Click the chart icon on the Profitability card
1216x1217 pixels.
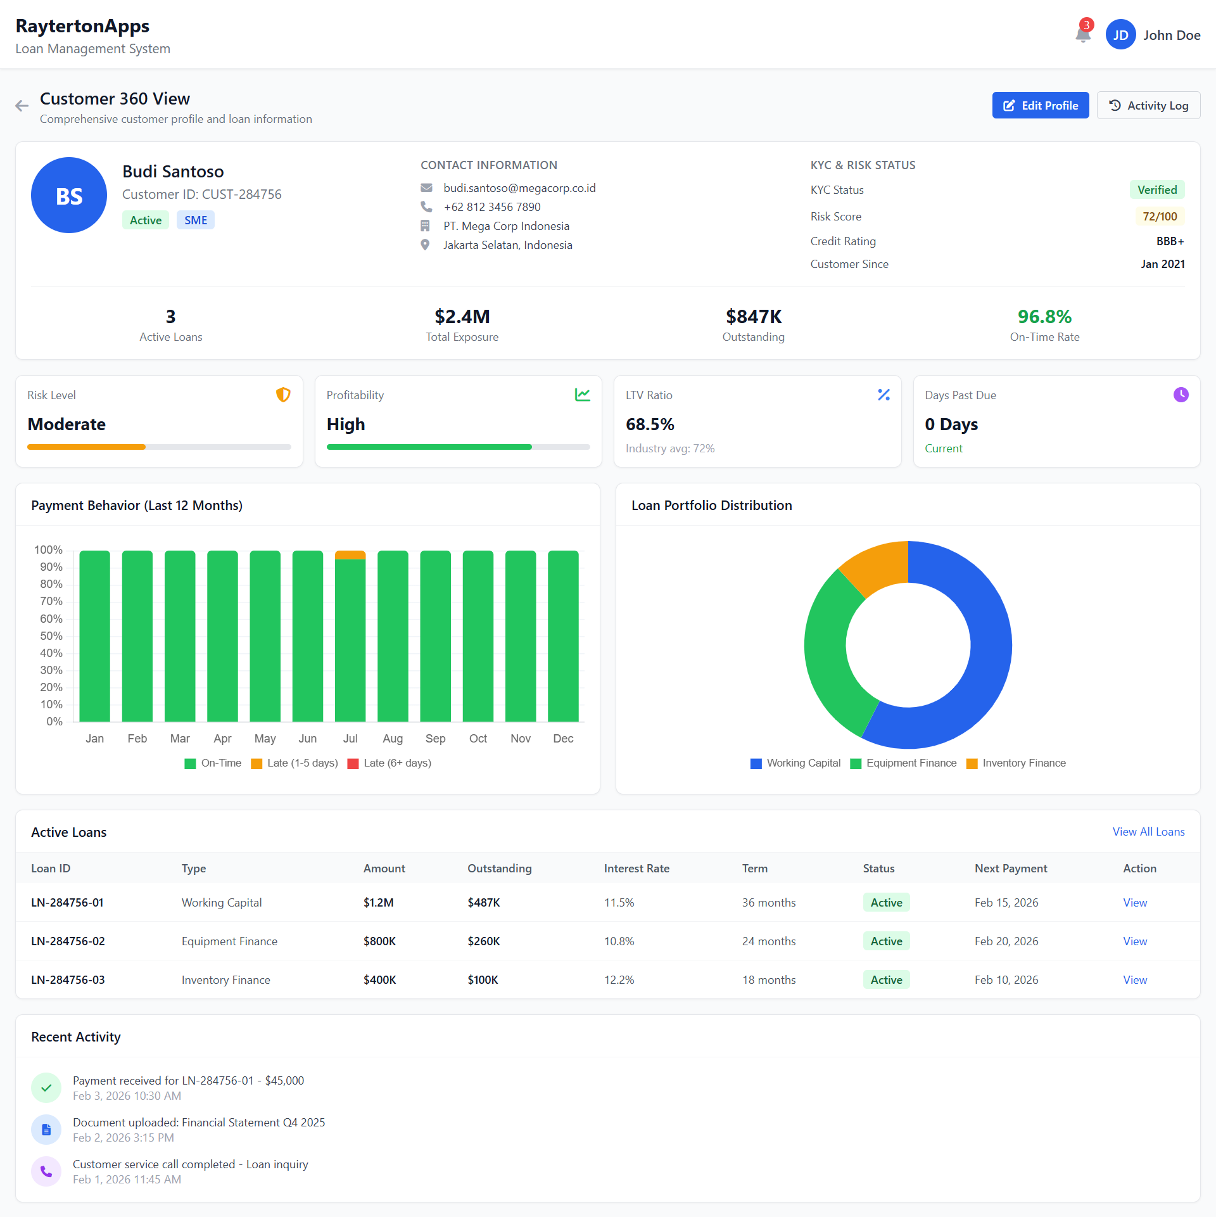(x=582, y=394)
